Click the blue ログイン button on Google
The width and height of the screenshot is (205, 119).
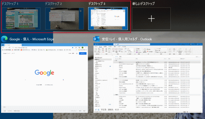click(83, 53)
